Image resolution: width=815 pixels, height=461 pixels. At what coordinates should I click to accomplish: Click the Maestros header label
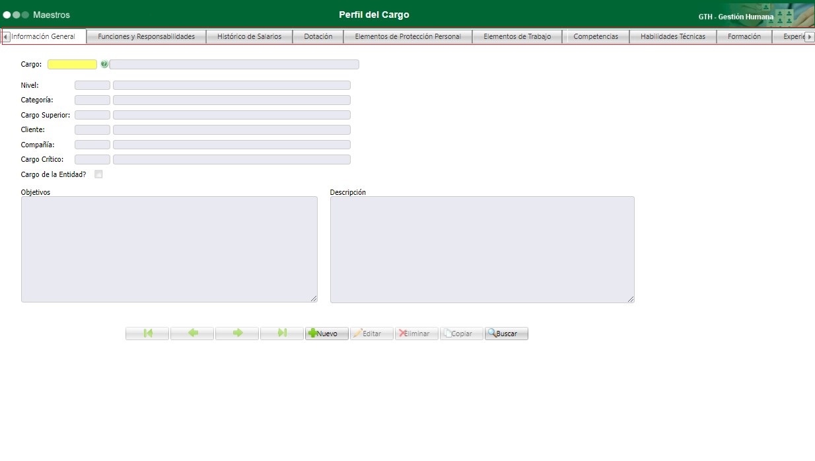click(52, 15)
